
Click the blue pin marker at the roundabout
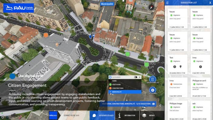pyautogui.click(x=90, y=37)
